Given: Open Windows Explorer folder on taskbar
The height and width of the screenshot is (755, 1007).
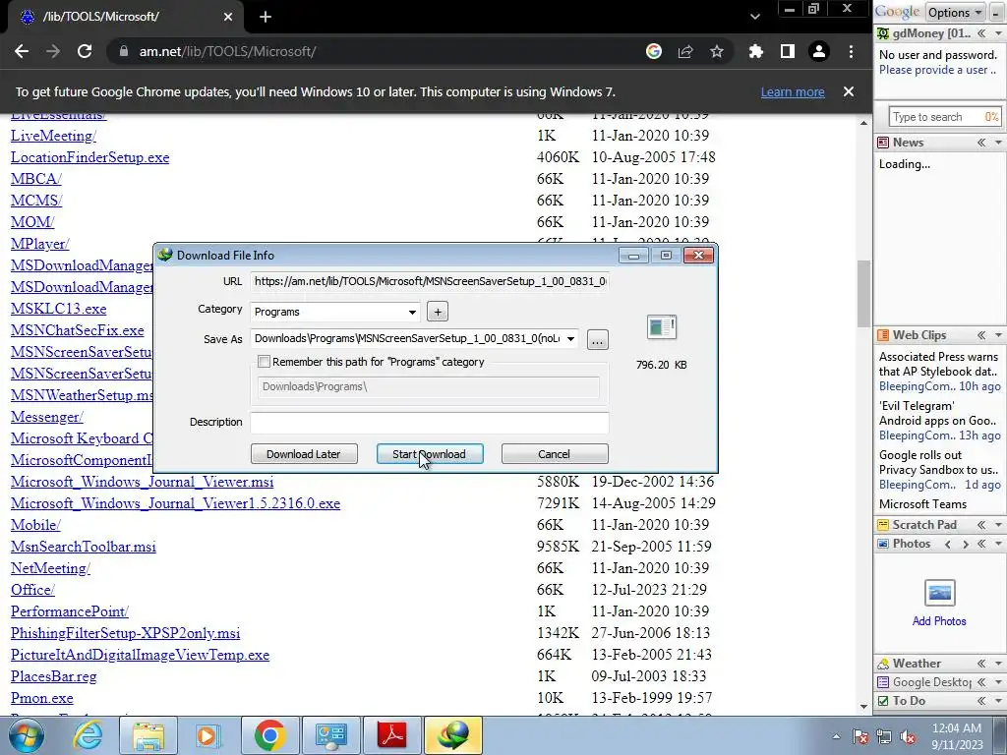Looking at the screenshot, I should [148, 735].
